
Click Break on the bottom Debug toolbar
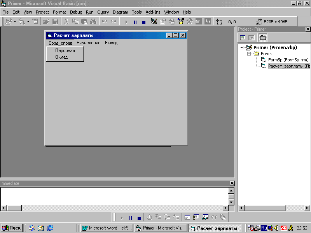(130, 218)
